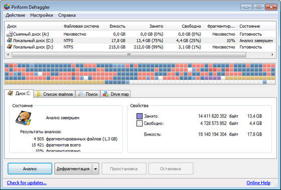Open the Справка menu
Viewport: 281px width, 190px height.
(67, 15)
